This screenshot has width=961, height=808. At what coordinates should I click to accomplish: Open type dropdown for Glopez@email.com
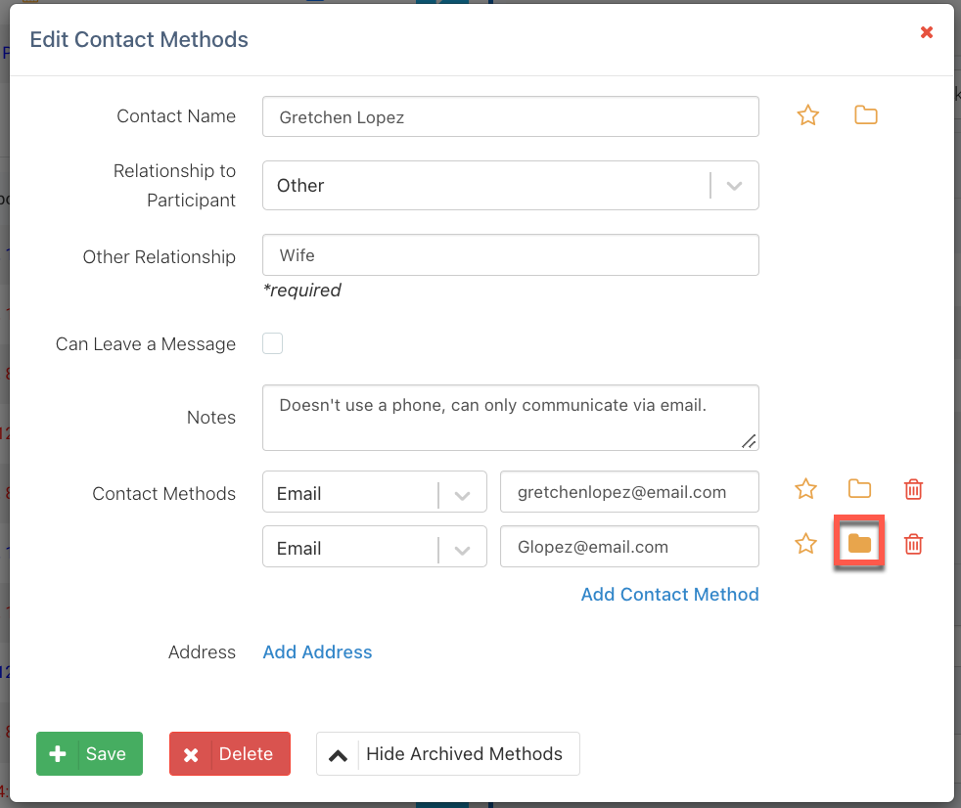point(374,547)
